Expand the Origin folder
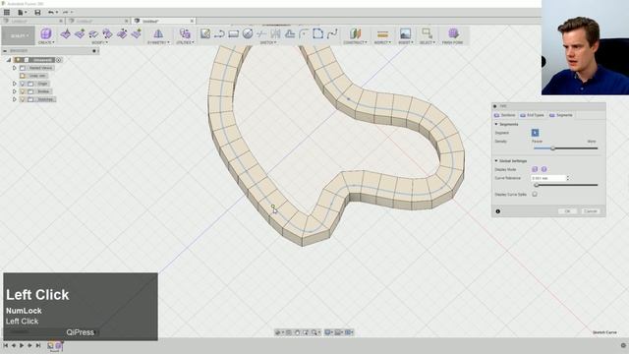Image resolution: width=629 pixels, height=354 pixels. pos(15,84)
